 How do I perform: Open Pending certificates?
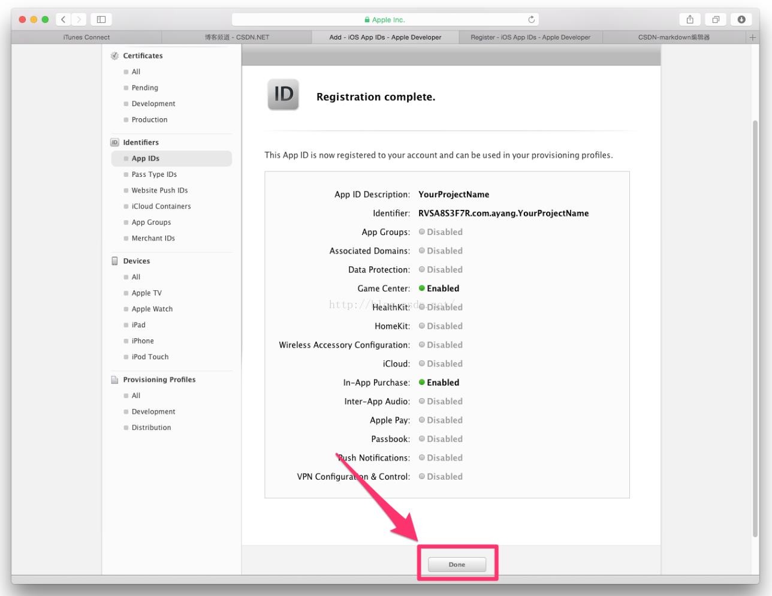[145, 88]
